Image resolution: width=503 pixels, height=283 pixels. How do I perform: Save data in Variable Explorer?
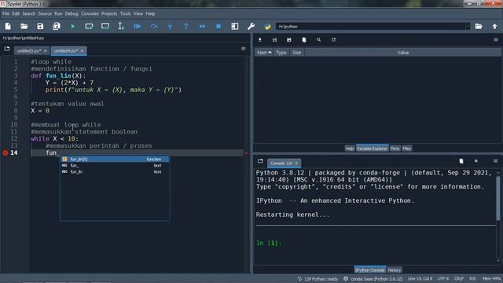click(274, 40)
